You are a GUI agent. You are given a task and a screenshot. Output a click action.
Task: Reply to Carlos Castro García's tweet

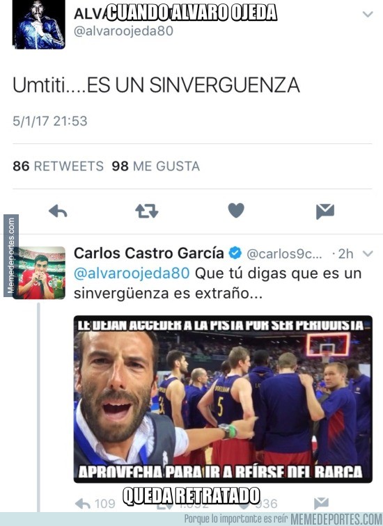click(83, 503)
